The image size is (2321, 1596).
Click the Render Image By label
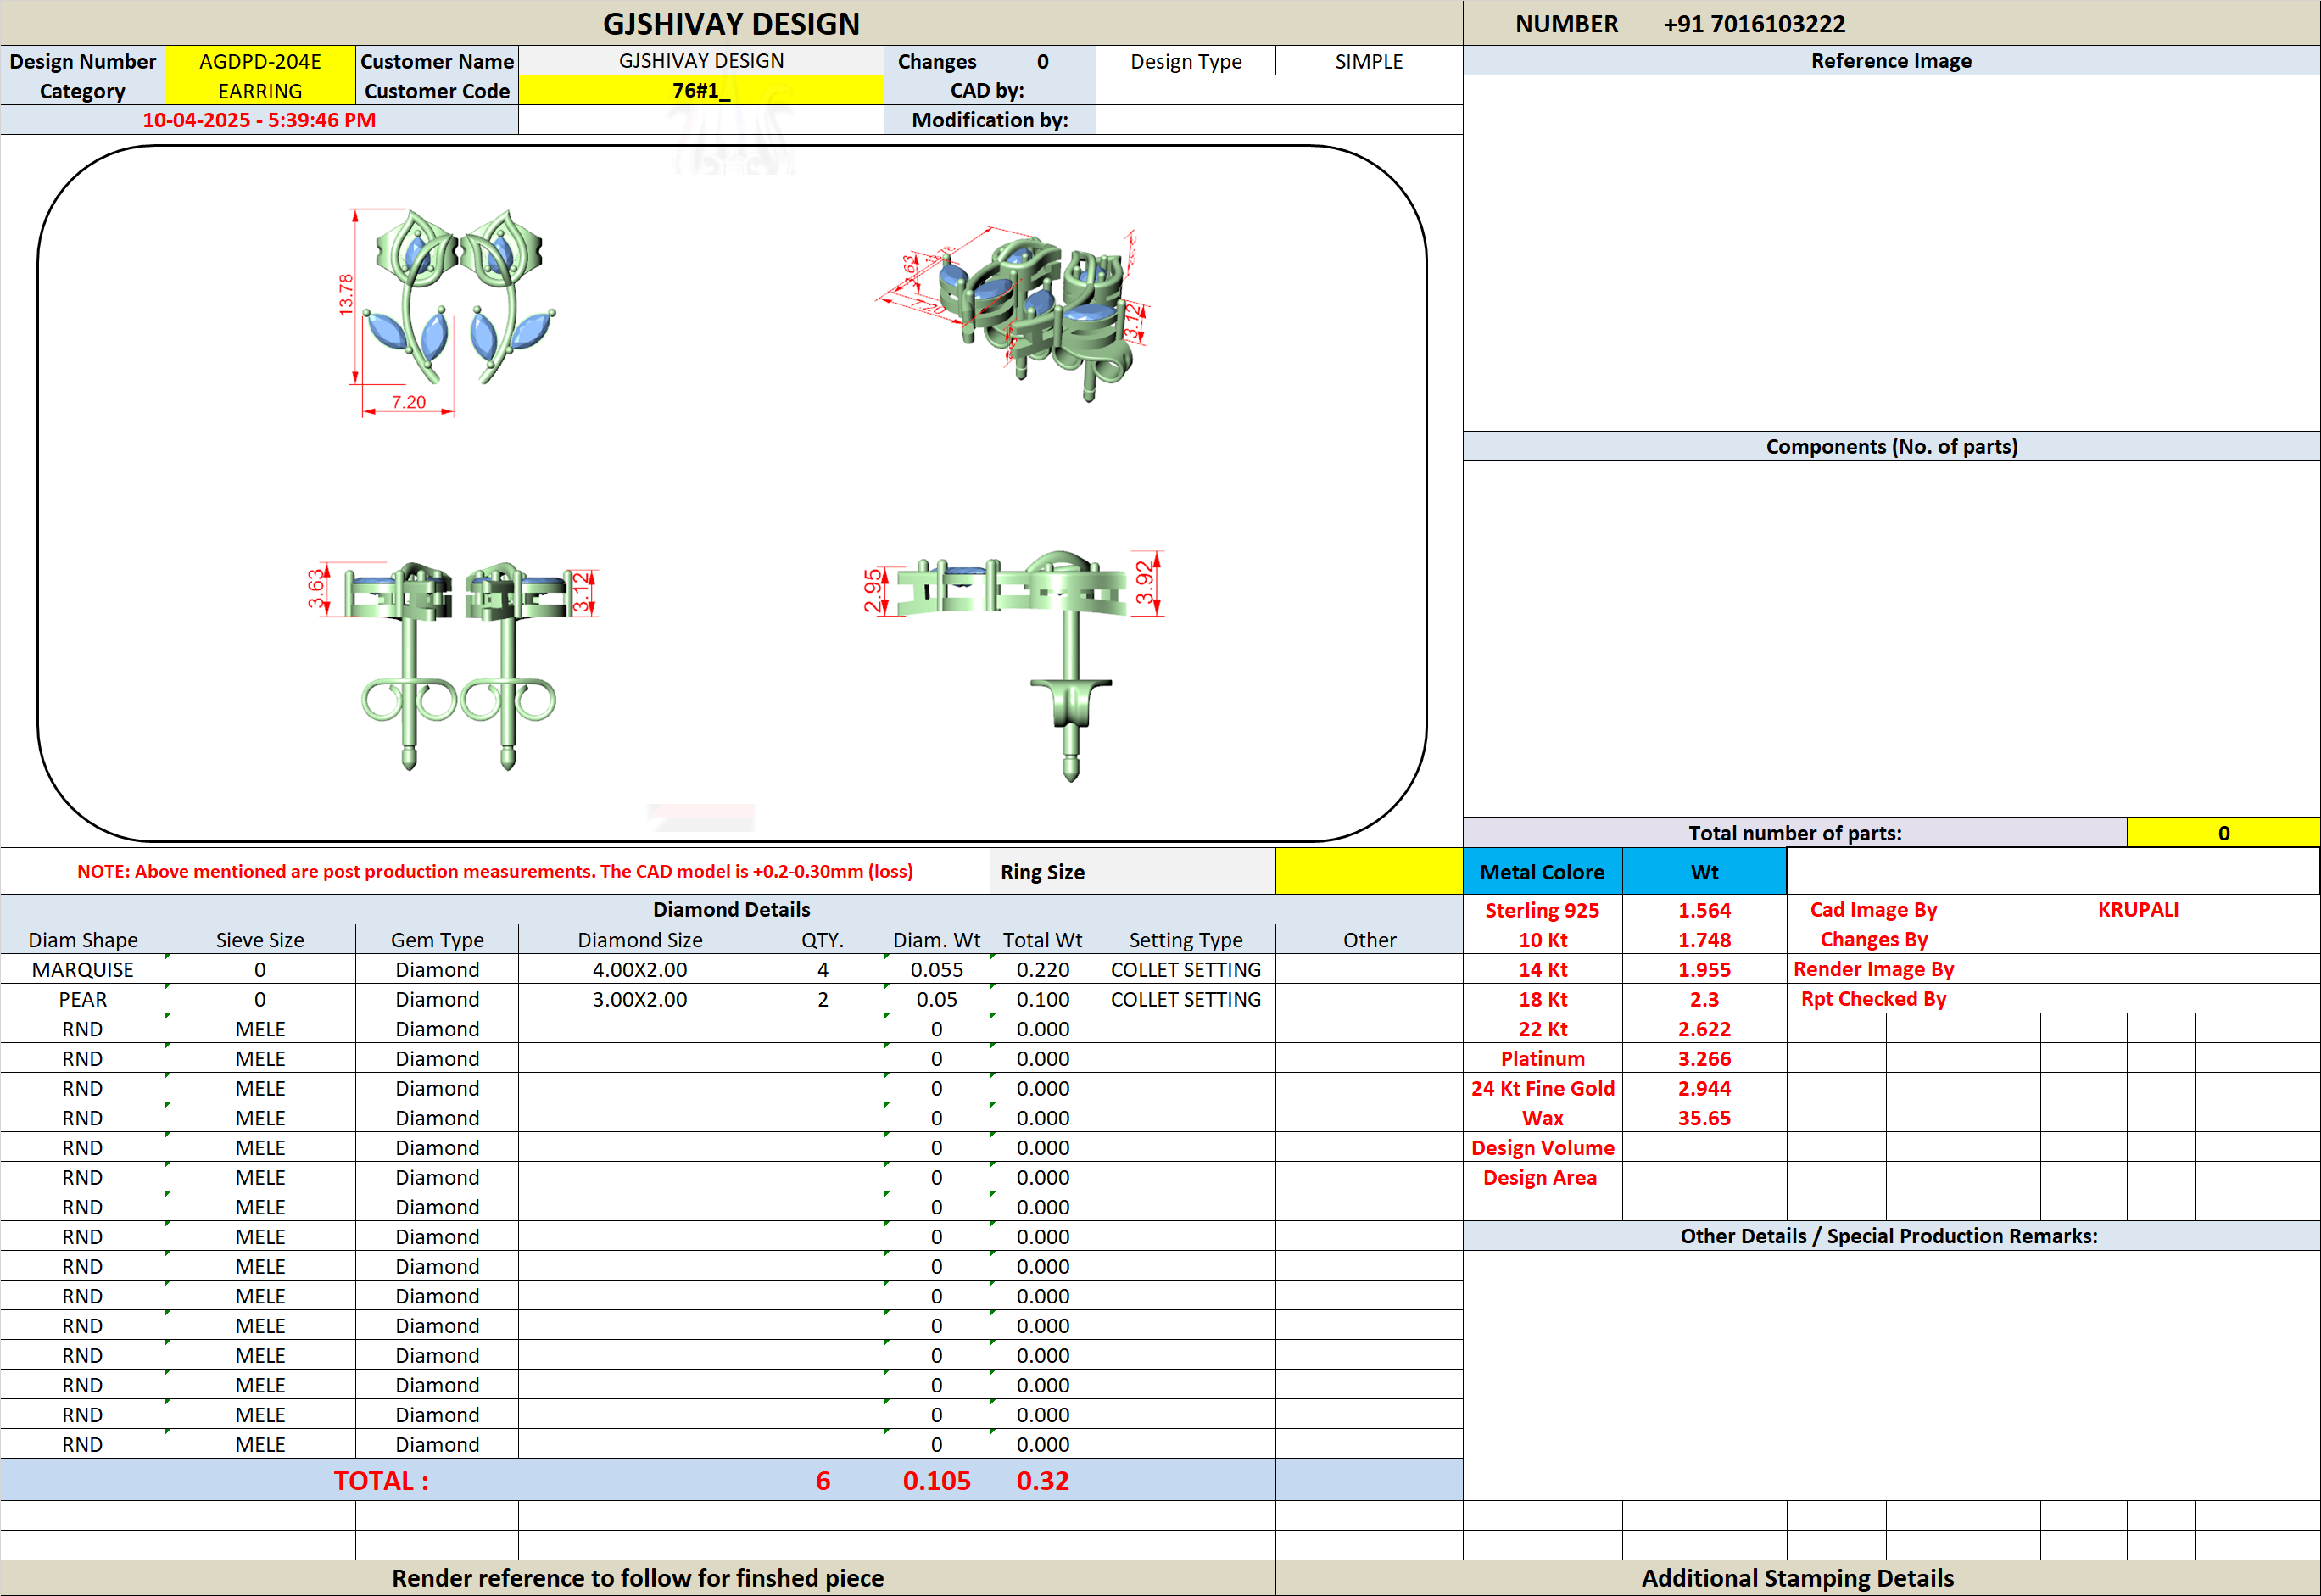click(x=1873, y=969)
